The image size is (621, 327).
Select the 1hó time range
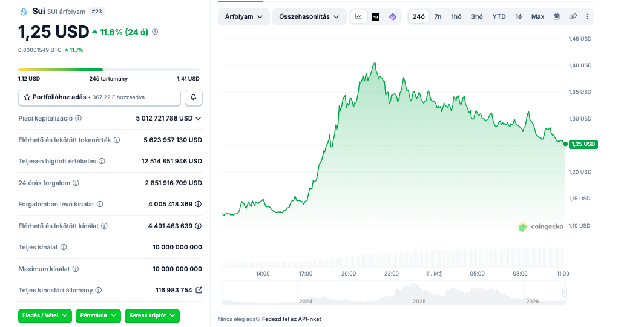pos(456,16)
